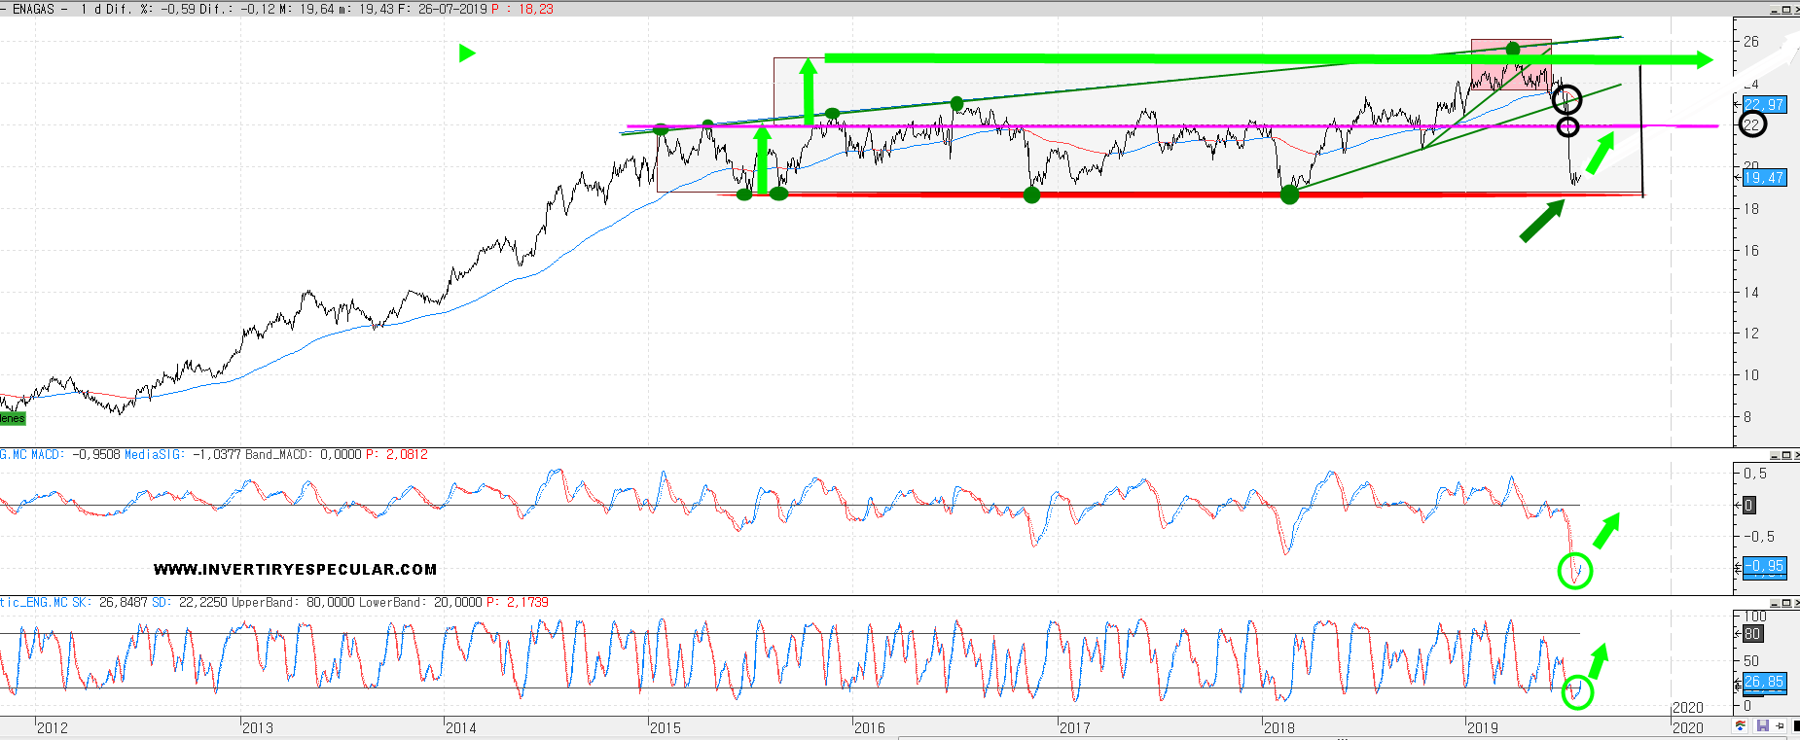Click the 26,85 Stochastic value label
1800x740 pixels.
coord(1763,682)
